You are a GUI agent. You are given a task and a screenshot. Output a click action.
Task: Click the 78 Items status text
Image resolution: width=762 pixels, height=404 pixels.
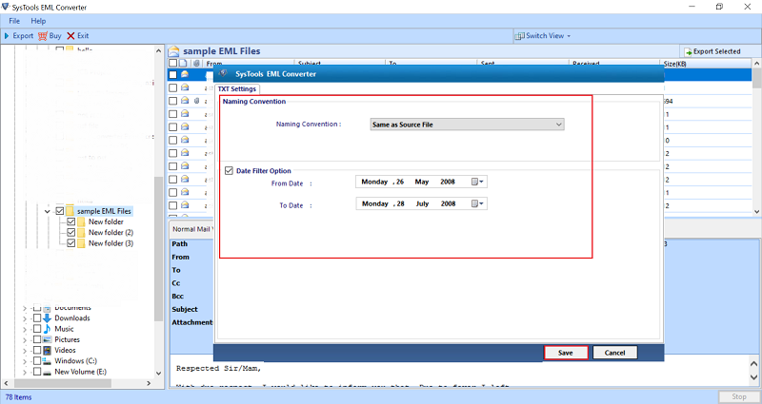pyautogui.click(x=18, y=397)
